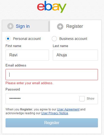Click the Last name field containing Ahuja
The image size is (104, 135).
75,55
